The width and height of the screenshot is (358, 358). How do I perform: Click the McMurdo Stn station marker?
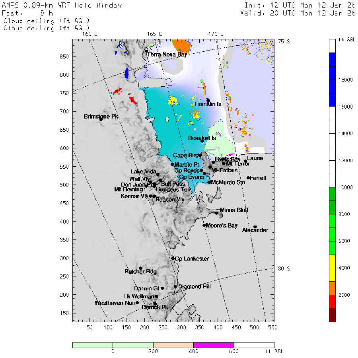click(209, 182)
